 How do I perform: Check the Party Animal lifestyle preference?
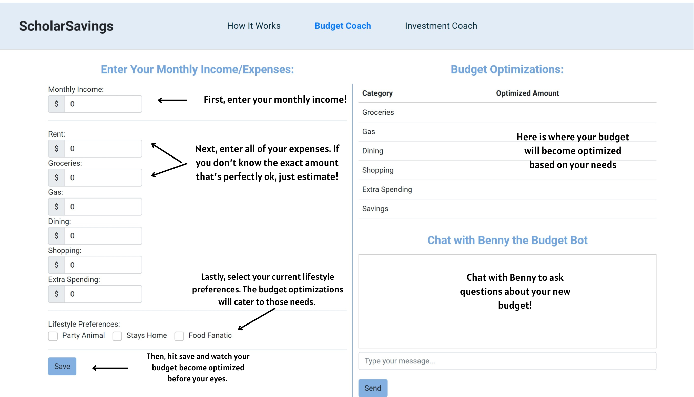pos(53,336)
